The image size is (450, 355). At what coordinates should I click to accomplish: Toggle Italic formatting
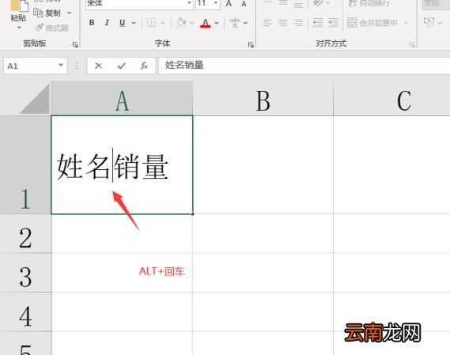(107, 23)
